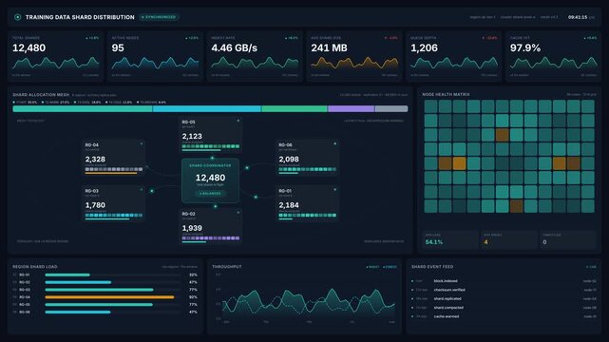Image resolution: width=609 pixels, height=342 pixels.
Task: Toggle the EGRESS series in the Throughput legend
Action: [x=390, y=267]
